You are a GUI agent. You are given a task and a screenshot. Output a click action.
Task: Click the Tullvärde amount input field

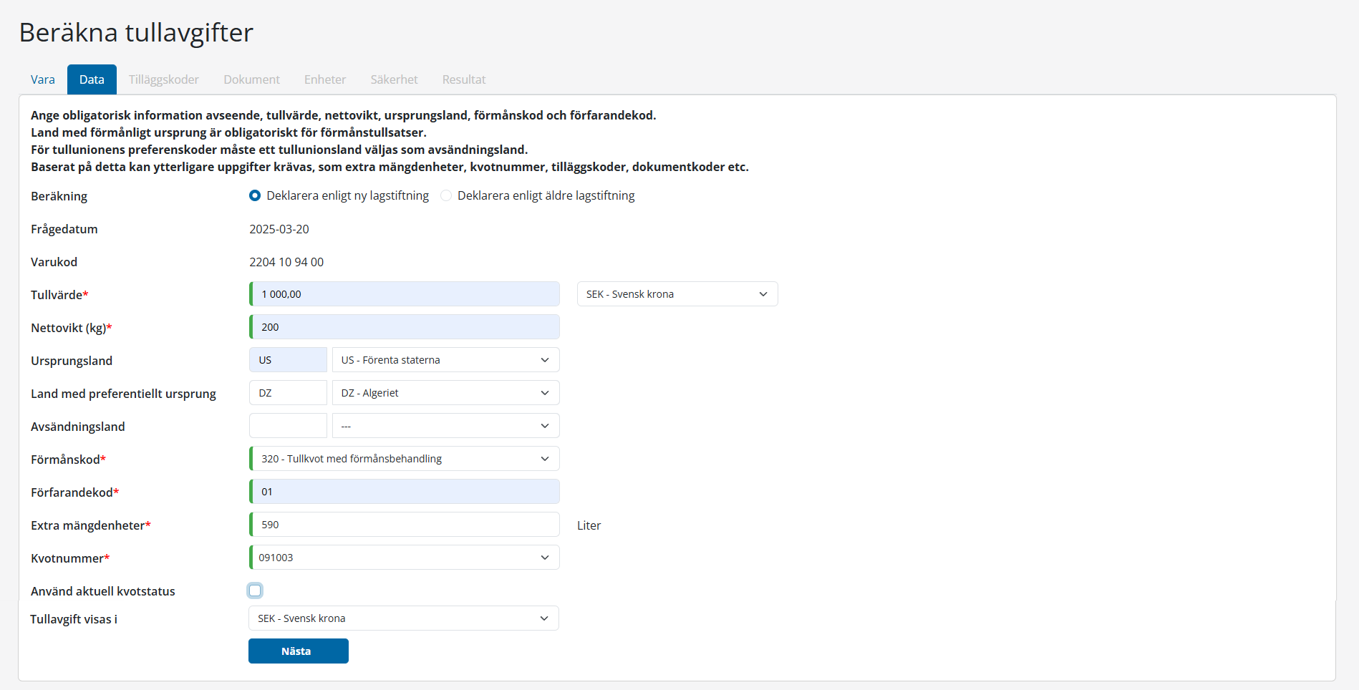click(x=405, y=294)
